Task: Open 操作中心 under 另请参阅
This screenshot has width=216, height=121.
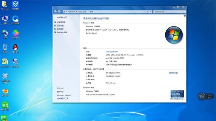Action: tap(60, 92)
